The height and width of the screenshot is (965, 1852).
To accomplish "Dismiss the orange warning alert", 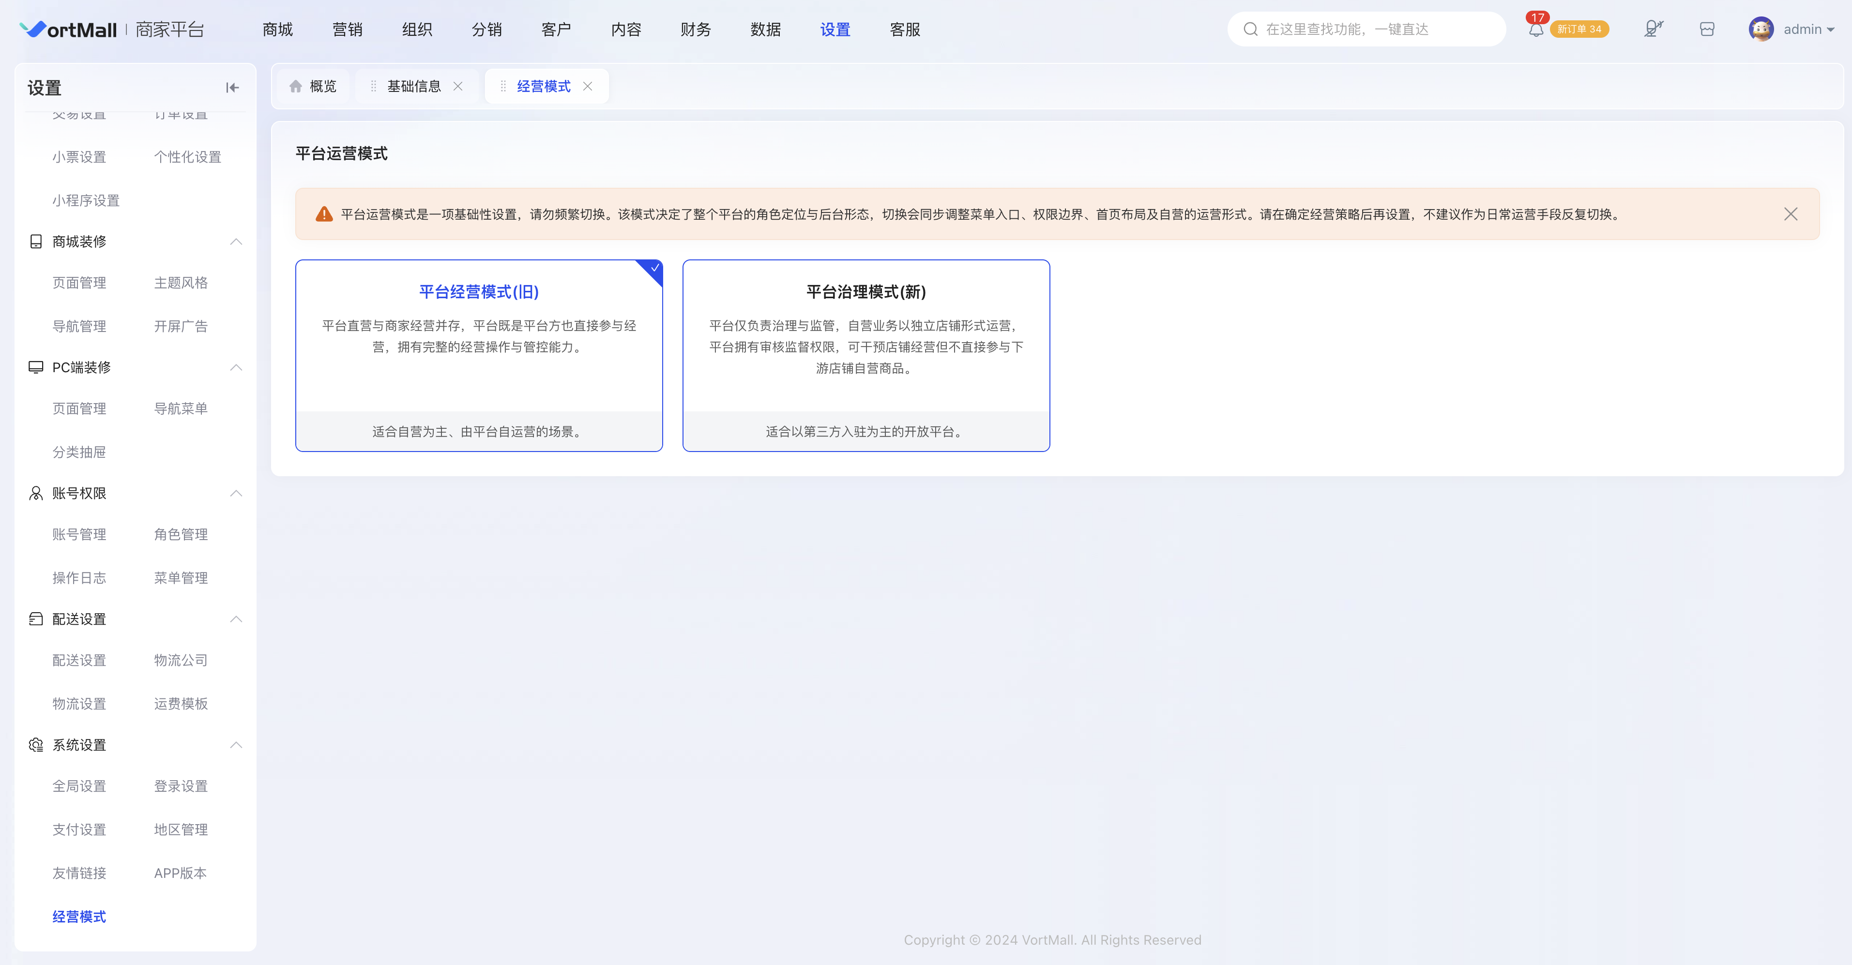I will point(1791,214).
